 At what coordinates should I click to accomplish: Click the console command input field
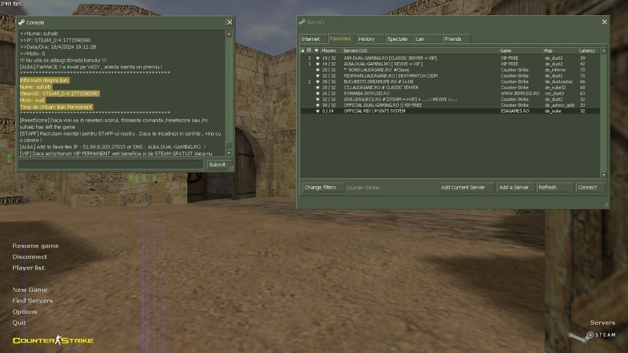click(x=111, y=165)
